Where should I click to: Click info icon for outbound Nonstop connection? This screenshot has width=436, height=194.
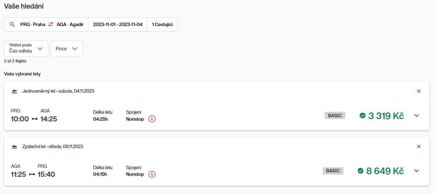[152, 119]
